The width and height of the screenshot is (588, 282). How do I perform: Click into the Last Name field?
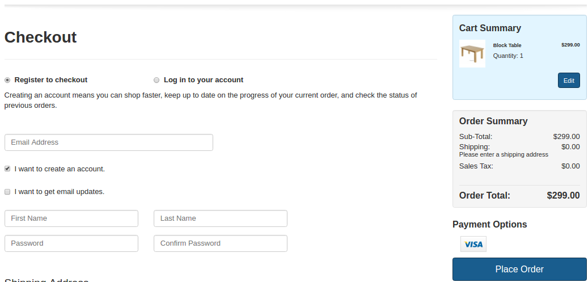pos(221,218)
